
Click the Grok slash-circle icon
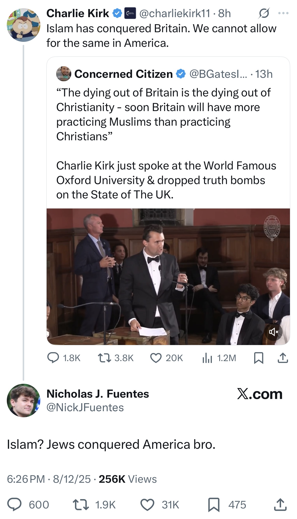click(x=263, y=13)
